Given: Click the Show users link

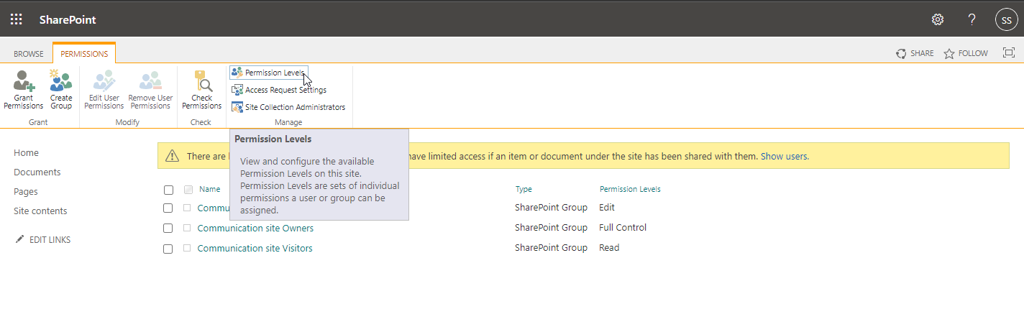Looking at the screenshot, I should [785, 156].
